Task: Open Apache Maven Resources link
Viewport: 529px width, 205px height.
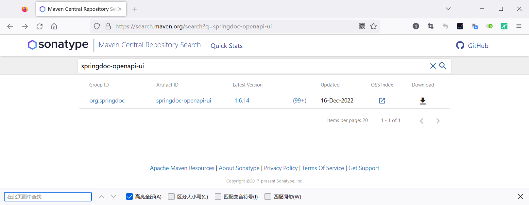Action: pyautogui.click(x=182, y=168)
